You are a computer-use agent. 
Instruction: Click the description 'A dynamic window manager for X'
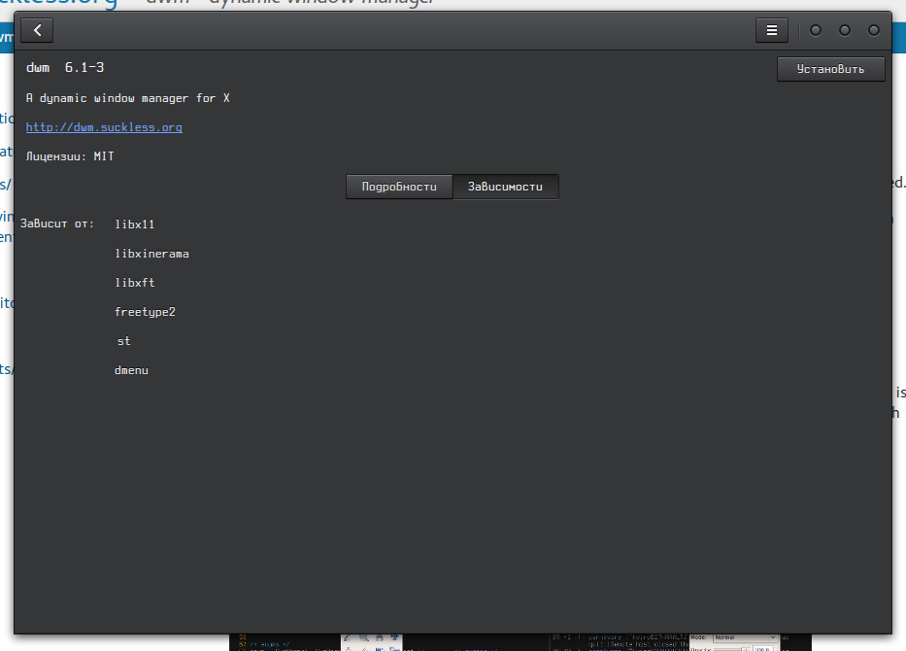tap(128, 98)
